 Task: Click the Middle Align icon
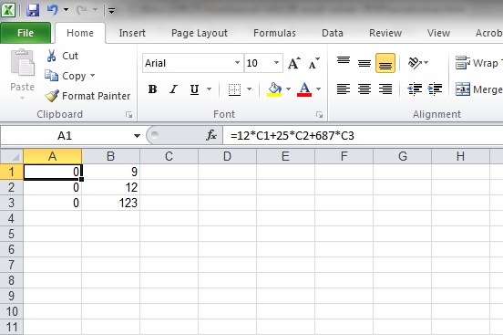[x=364, y=63]
